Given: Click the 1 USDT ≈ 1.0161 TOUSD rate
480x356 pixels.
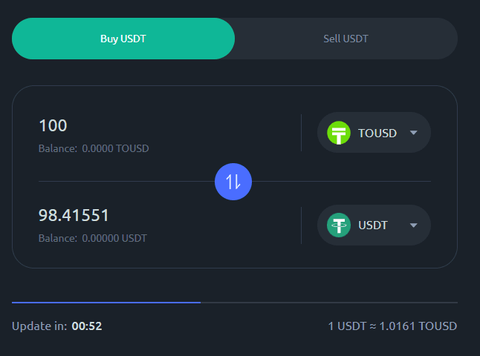Looking at the screenshot, I should [x=392, y=326].
